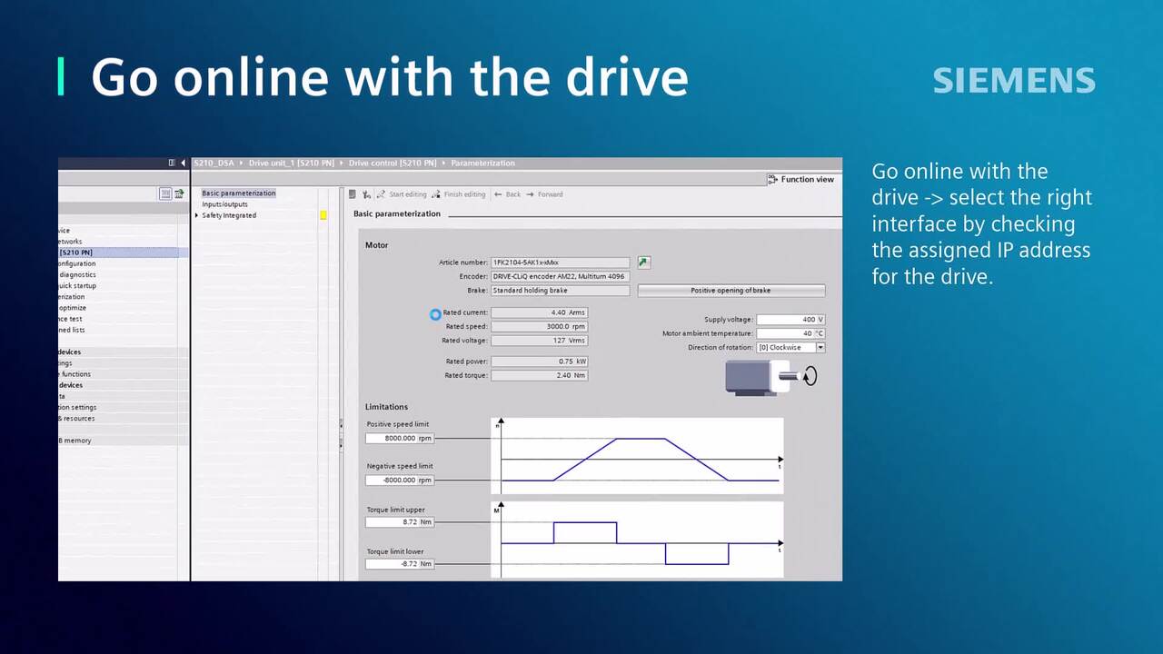Viewport: 1163px width, 654px height.
Task: Open Inputs/outputs in the navigation list
Action: coord(224,204)
